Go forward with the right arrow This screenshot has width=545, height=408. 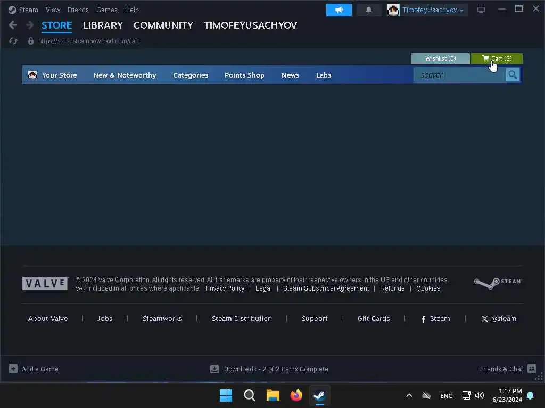tap(30, 25)
